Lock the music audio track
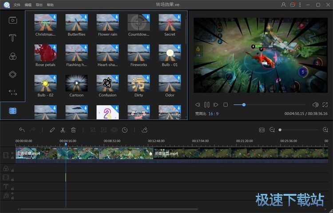Image resolution: width=333 pixels, height=213 pixels. click(x=12, y=198)
